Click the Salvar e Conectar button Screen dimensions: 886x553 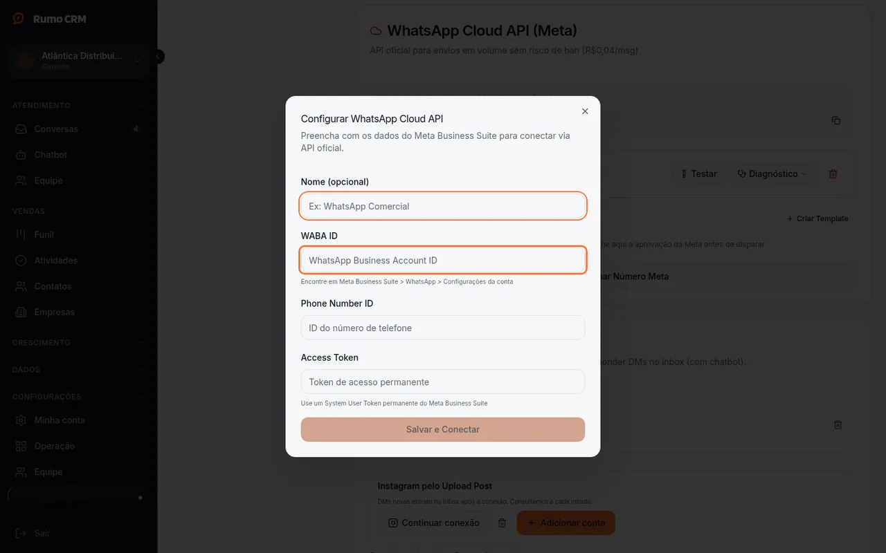point(443,429)
